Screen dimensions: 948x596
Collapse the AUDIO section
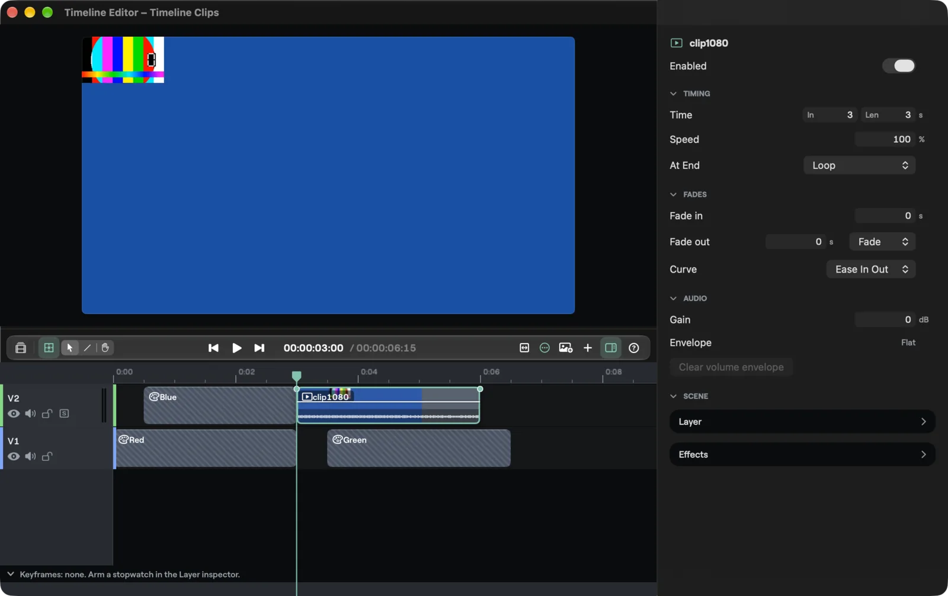[673, 298]
